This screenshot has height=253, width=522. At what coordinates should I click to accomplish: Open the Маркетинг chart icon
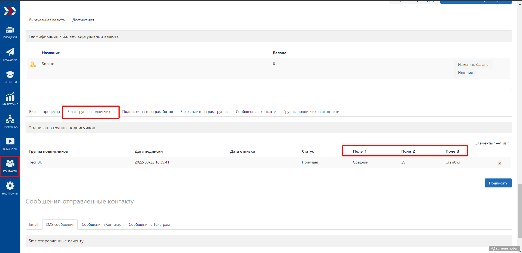[10, 99]
